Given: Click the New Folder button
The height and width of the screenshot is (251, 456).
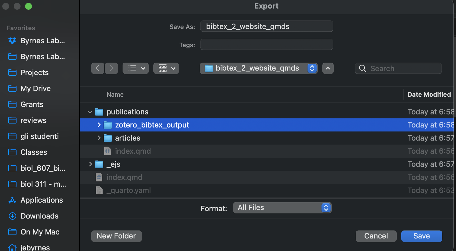Looking at the screenshot, I should (x=116, y=236).
